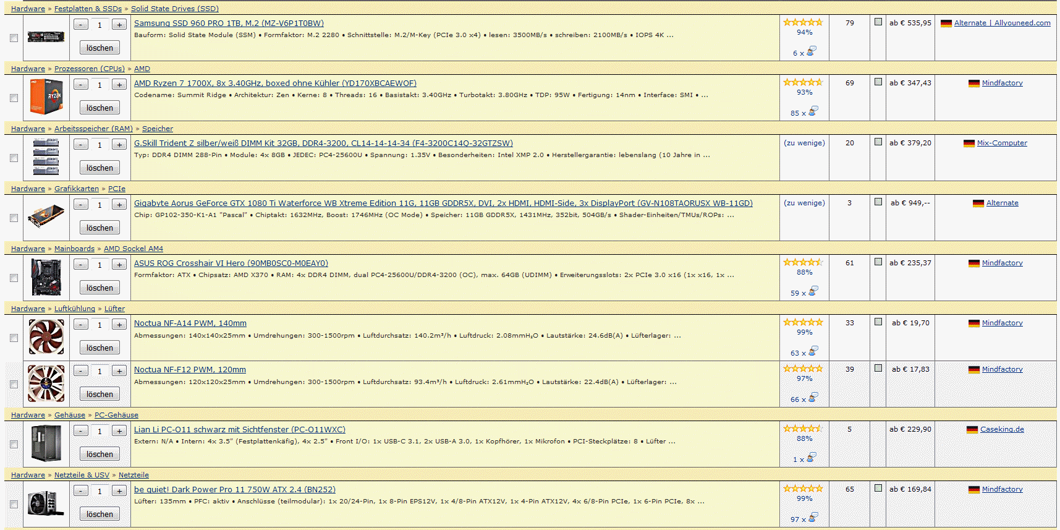The image size is (1060, 530).
Task: Open Samsung SSD 960 PRO product thumbnail
Action: (x=46, y=37)
